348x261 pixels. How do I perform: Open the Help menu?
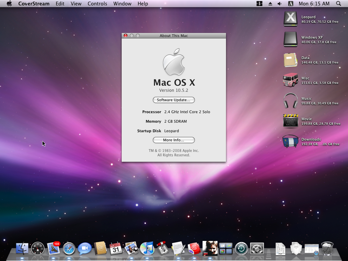[x=143, y=3]
